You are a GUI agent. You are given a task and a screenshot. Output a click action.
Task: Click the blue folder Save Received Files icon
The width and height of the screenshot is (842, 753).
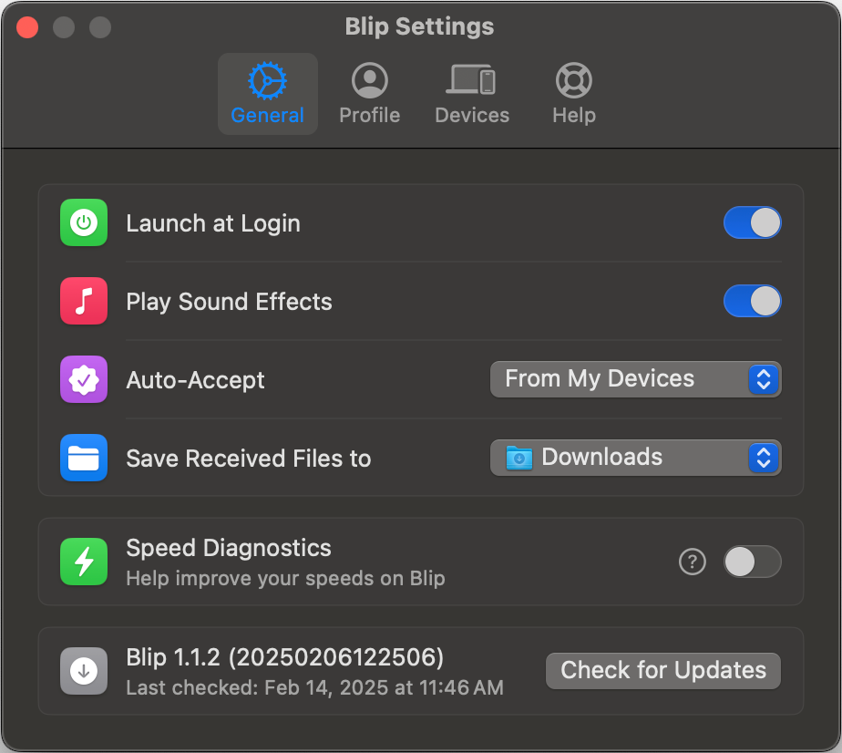(84, 458)
